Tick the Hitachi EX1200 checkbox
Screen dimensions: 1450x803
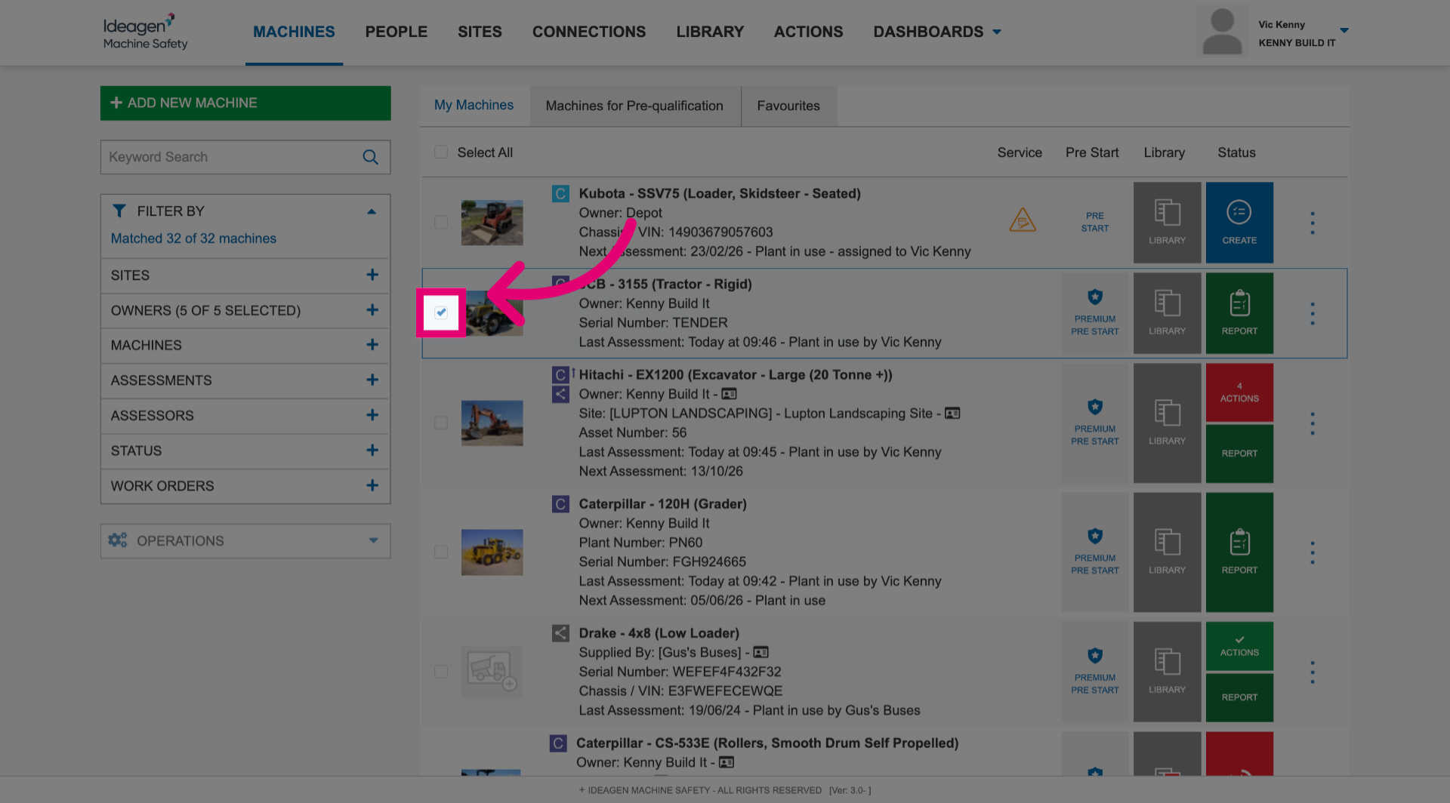pyautogui.click(x=441, y=423)
